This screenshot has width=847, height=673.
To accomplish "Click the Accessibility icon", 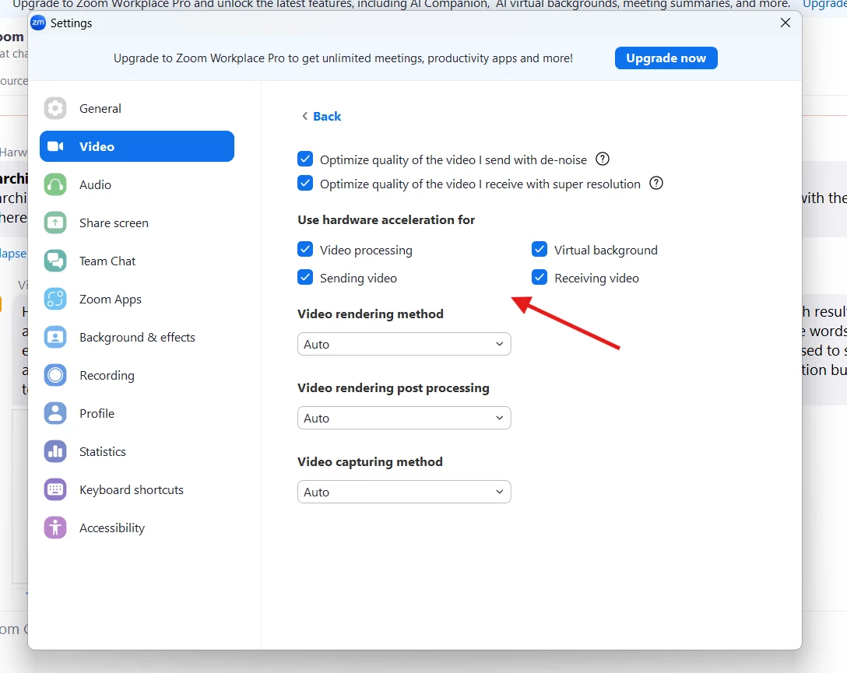I will 55,528.
